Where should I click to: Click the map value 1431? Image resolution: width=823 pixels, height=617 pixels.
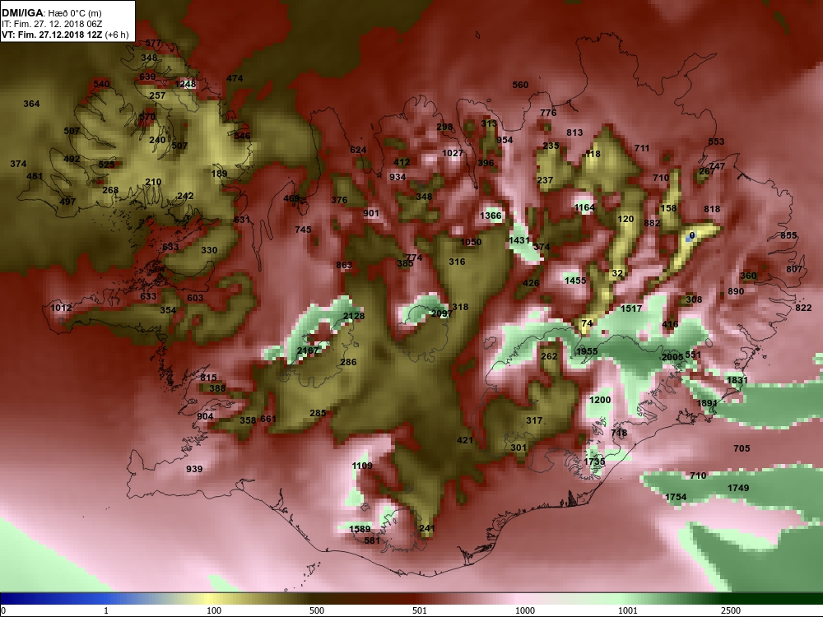click(519, 240)
